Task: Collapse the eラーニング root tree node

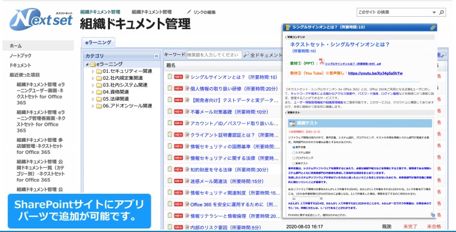Action: [87, 64]
